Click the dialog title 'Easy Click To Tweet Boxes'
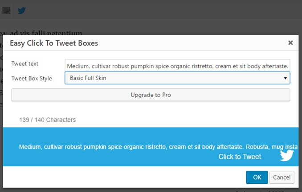Image resolution: width=302 pixels, height=192 pixels. 54,43
